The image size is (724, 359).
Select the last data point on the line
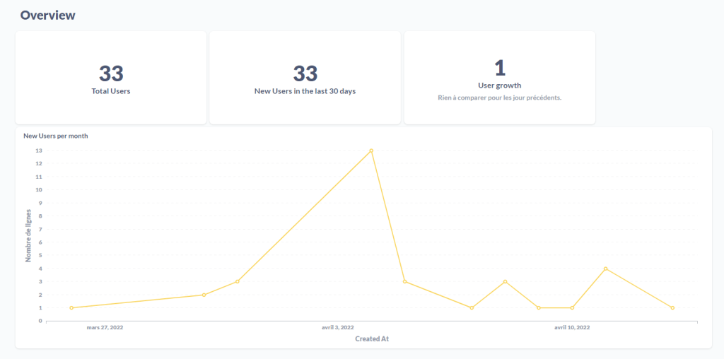(x=672, y=307)
